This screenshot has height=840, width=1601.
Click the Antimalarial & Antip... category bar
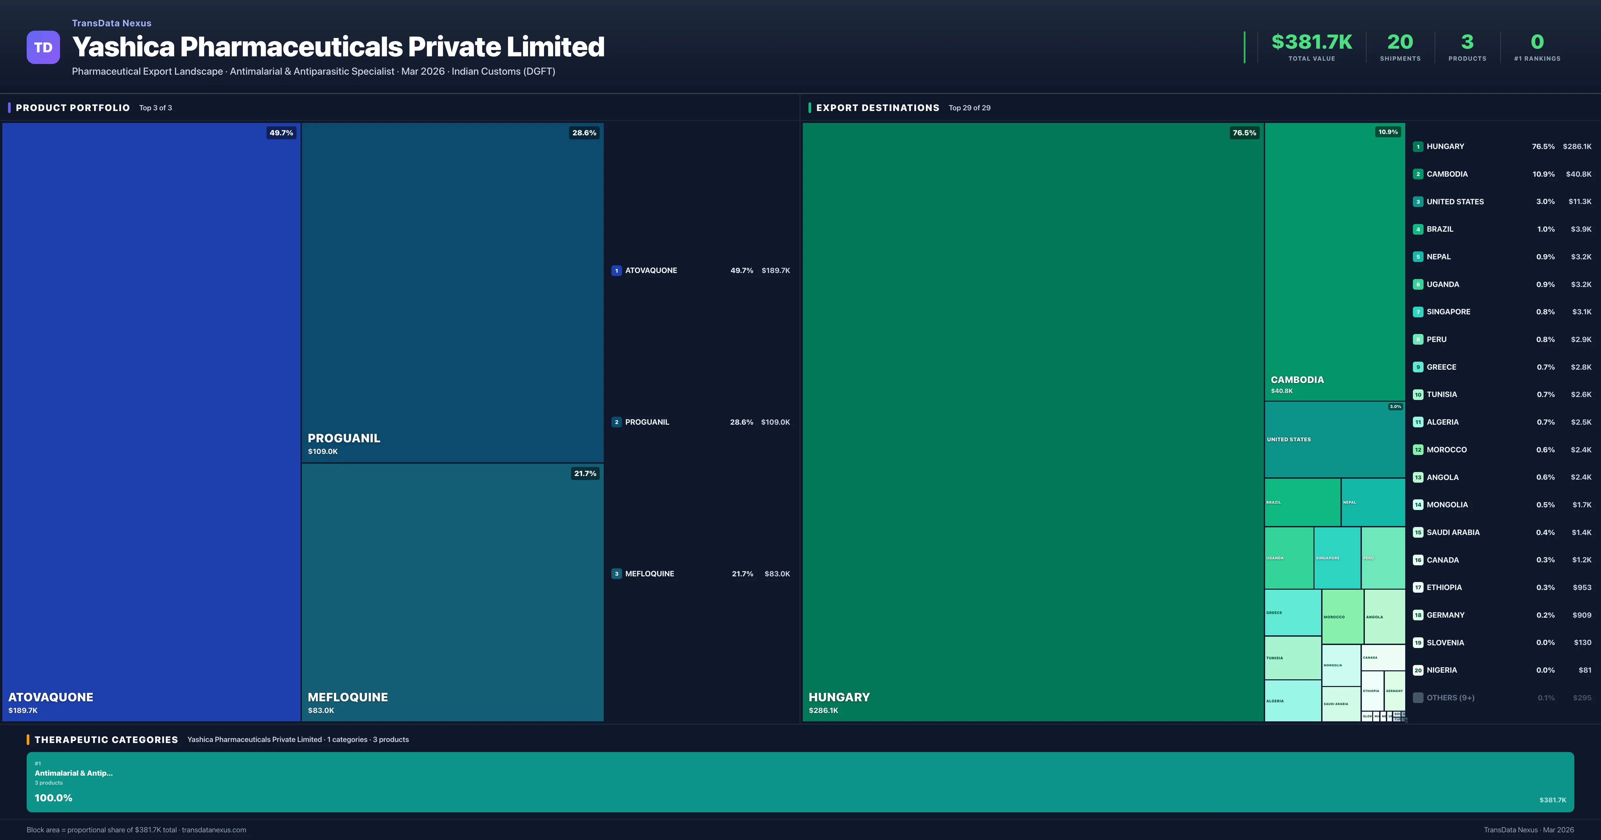800,782
